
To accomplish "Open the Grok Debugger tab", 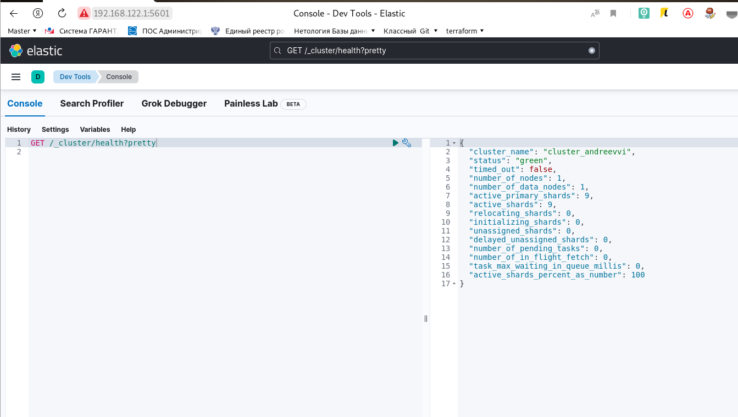I will point(174,103).
